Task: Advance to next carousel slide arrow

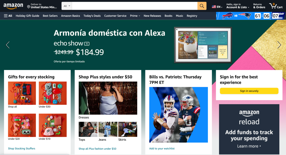Action: pyautogui.click(x=279, y=45)
